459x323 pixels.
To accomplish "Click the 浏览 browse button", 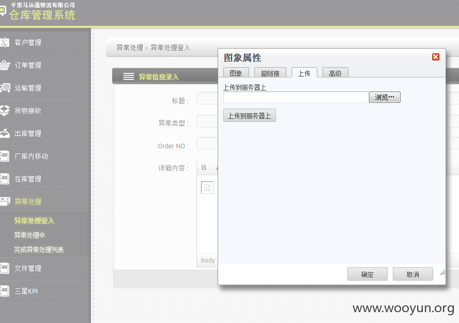I will tap(385, 97).
